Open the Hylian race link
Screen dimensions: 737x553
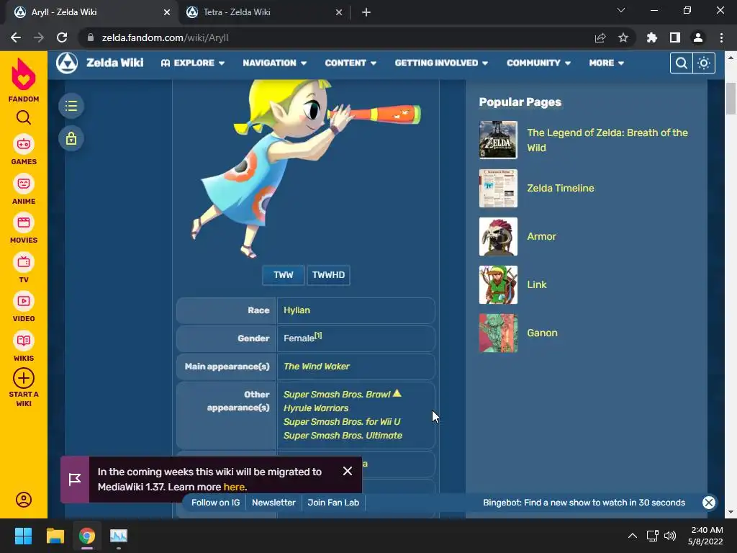click(297, 310)
